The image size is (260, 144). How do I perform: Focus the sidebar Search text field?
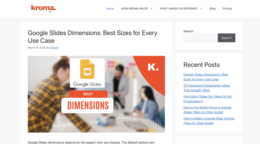[x=200, y=38]
